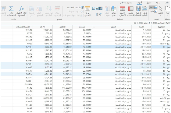
Task: Switch to Conditional Formatting (تنسيق شرطي) tab
Action: click(x=126, y=3)
